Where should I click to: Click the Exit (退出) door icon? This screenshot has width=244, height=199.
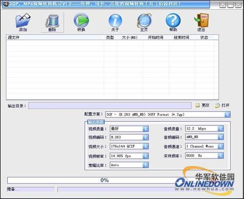[202, 20]
